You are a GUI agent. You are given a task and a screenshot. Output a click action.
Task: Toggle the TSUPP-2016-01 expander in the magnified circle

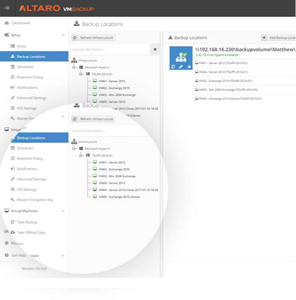pos(81,155)
